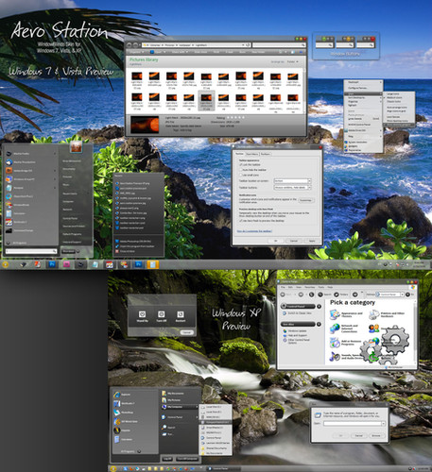Switch to Start Menu tab in properties dialog
The image size is (432, 472).
[252, 154]
